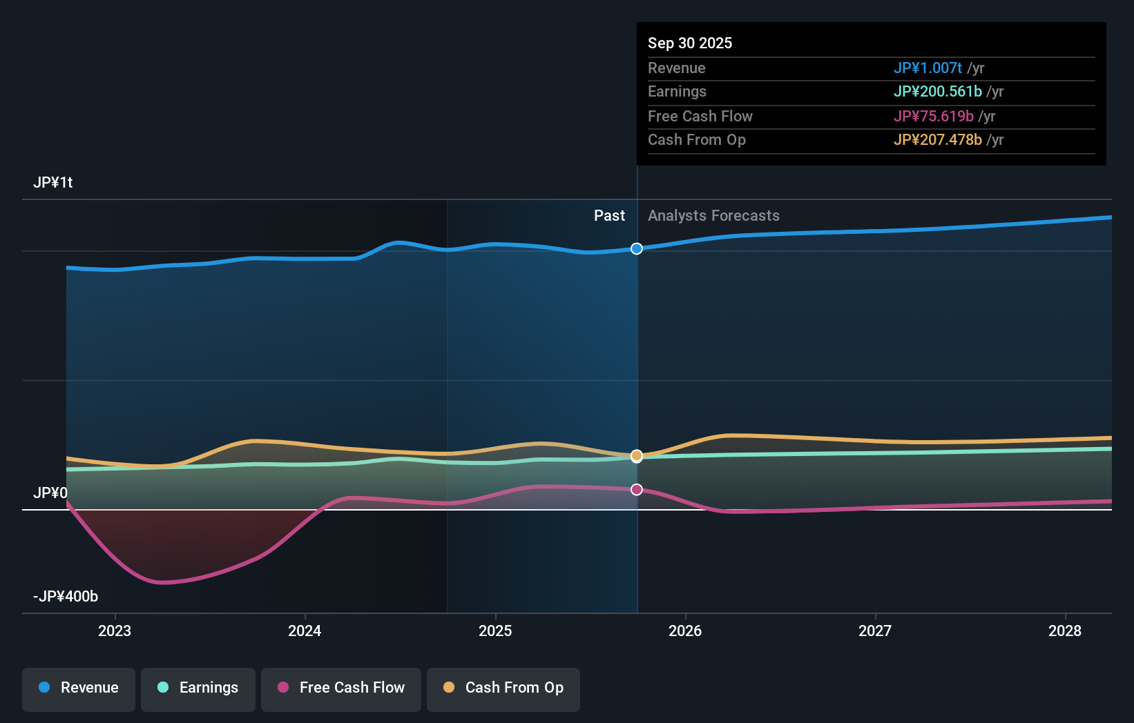Expand the Free Cash Flow legend entry
This screenshot has height=723, width=1134.
340,688
